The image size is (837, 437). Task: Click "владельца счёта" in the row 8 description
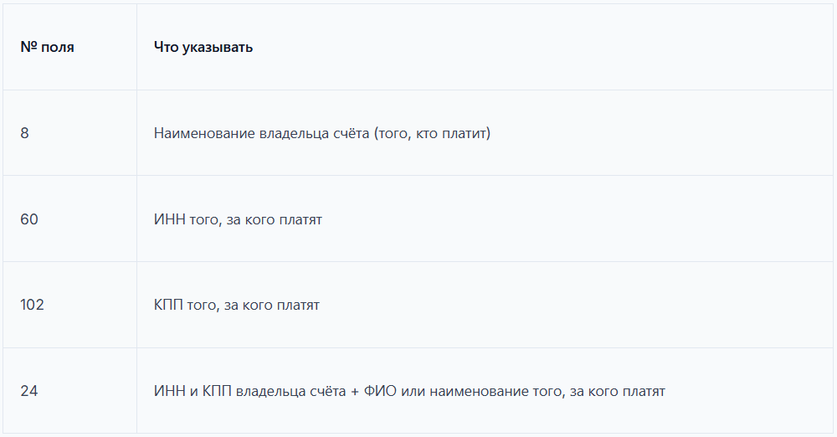click(315, 133)
